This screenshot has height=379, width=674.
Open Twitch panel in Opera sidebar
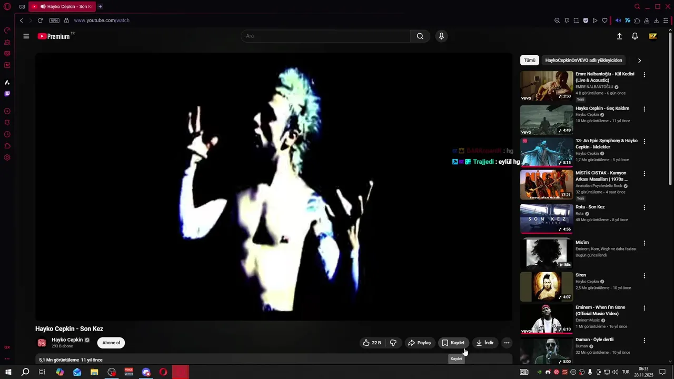(x=7, y=94)
